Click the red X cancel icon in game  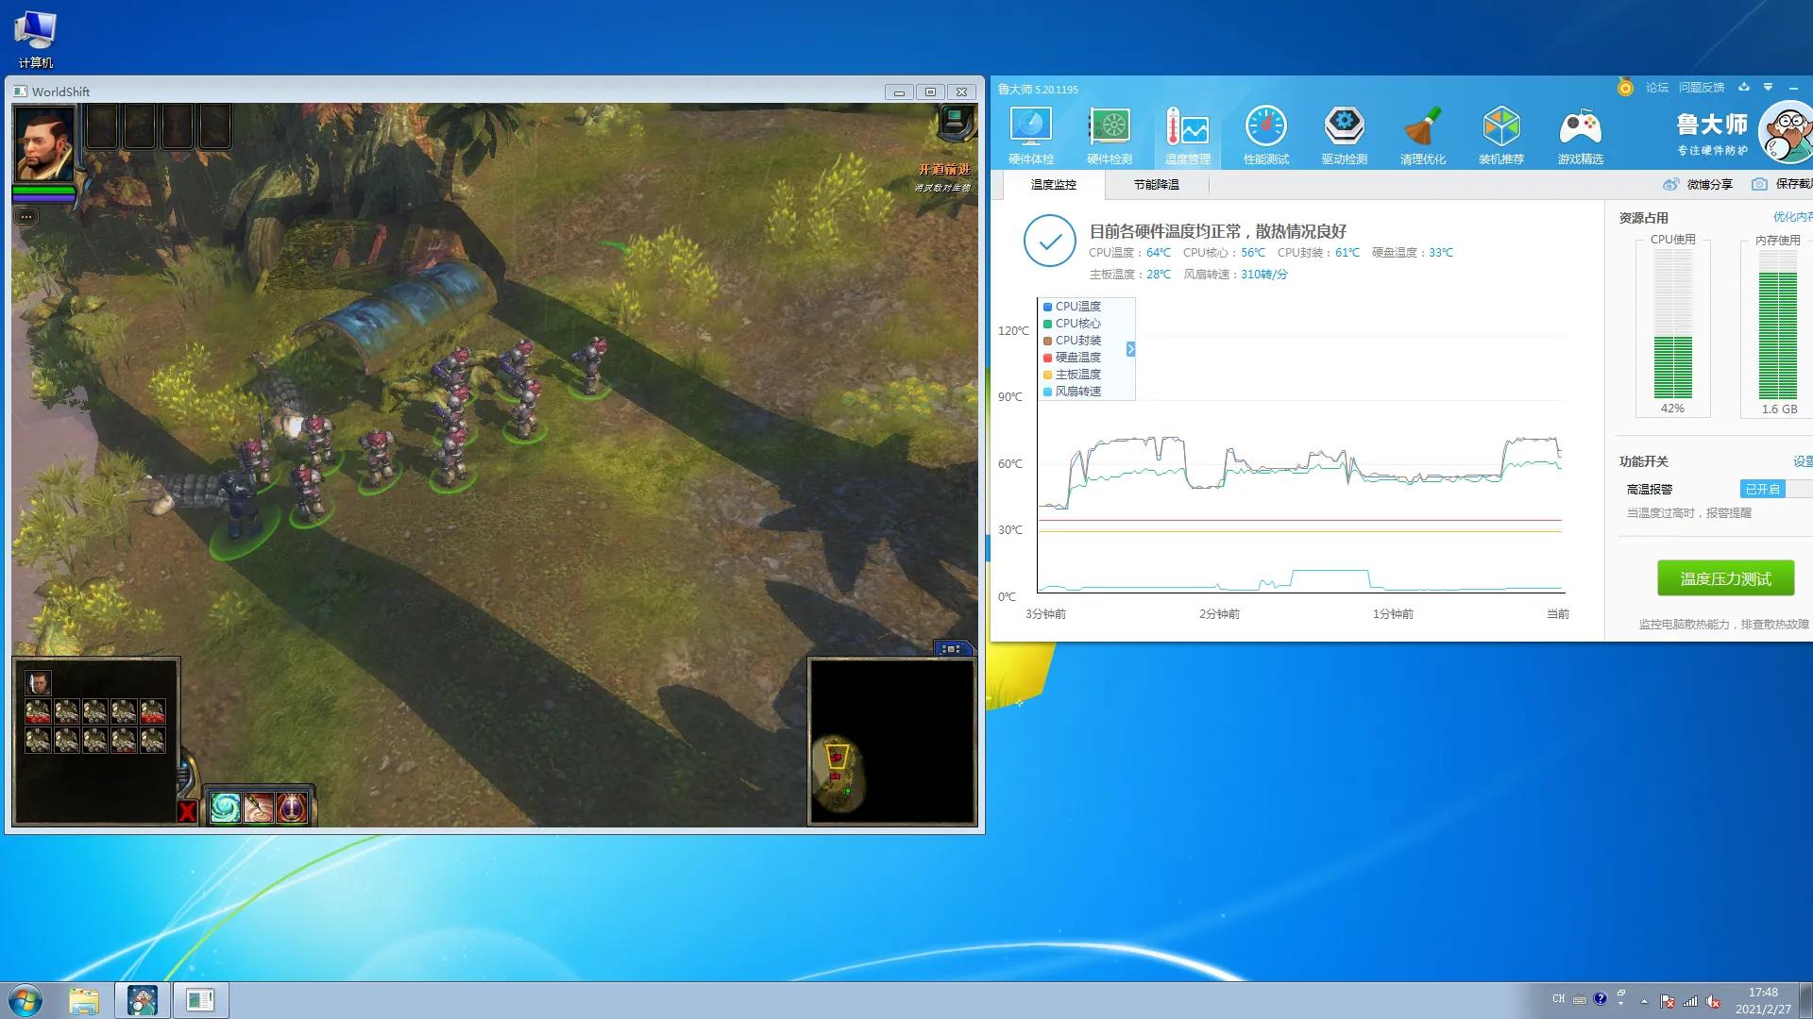(187, 811)
